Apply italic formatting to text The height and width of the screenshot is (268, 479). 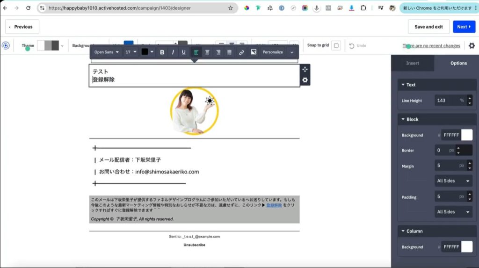(173, 52)
